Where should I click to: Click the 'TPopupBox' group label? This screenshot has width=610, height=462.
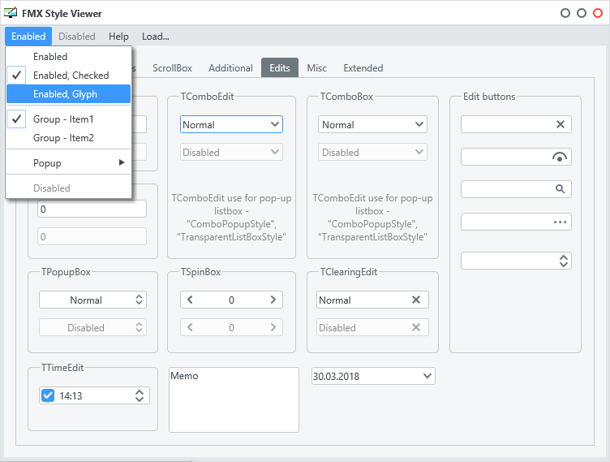pyautogui.click(x=66, y=271)
